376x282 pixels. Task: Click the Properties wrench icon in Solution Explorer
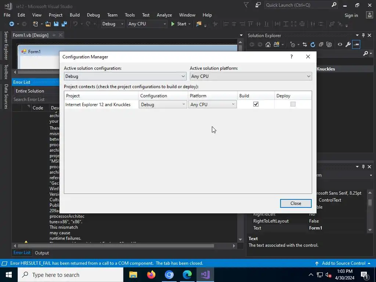point(348,44)
